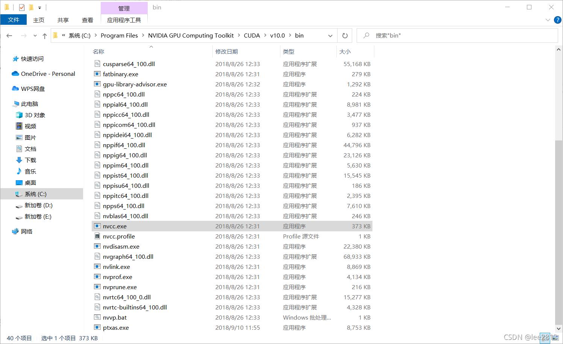Sort by the 大小 column header

click(345, 51)
